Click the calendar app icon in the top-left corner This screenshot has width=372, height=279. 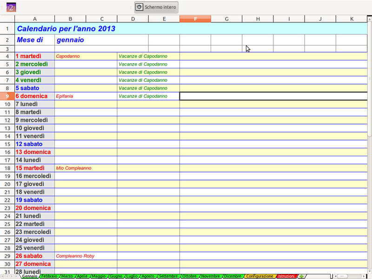[x=11, y=7]
